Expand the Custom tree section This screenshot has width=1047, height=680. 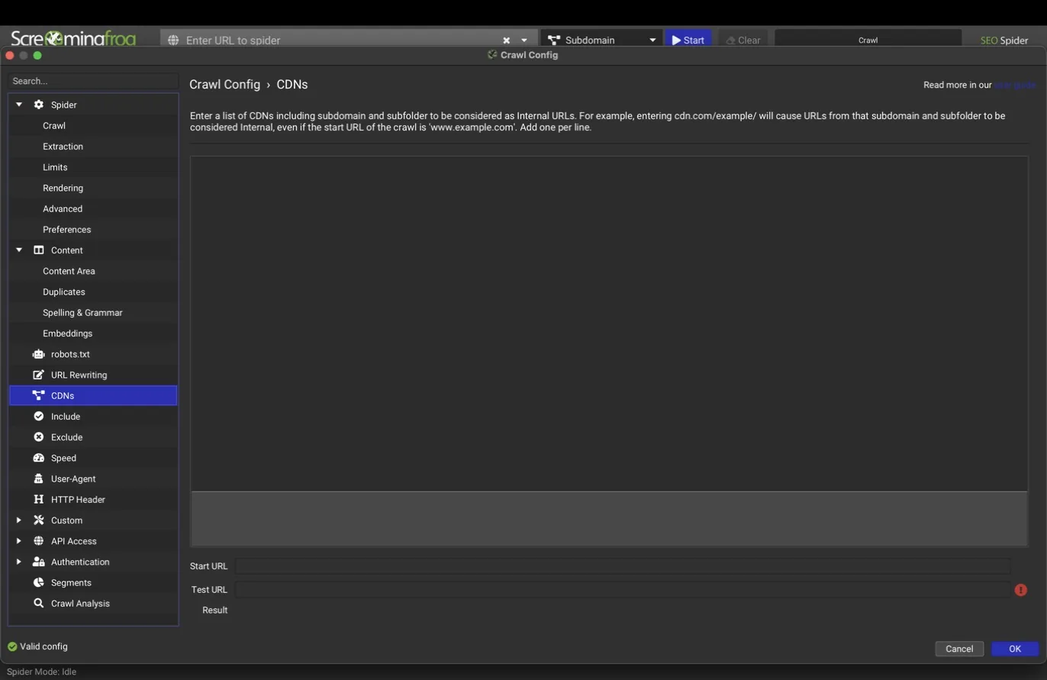[x=19, y=520]
